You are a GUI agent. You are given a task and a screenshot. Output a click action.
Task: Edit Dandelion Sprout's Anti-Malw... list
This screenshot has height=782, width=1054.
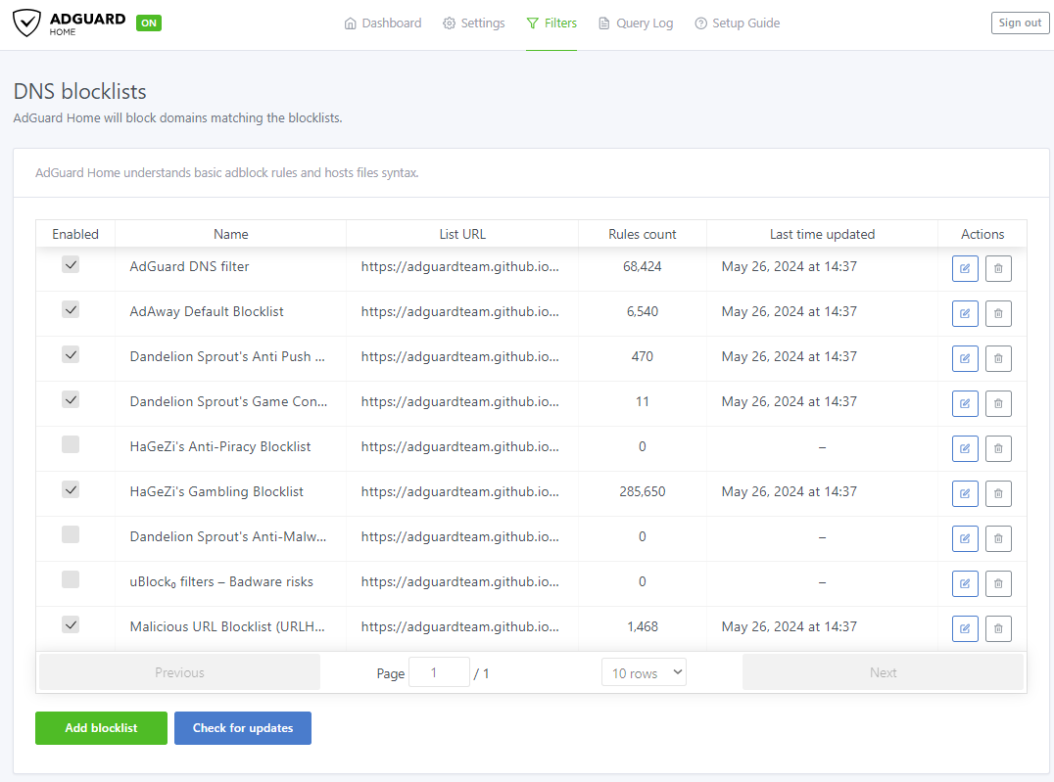tap(965, 539)
